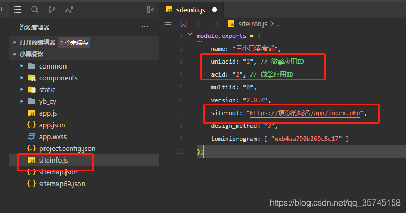Click the 资源管理器 panel title
Image resolution: width=406 pixels, height=213 pixels.
(x=34, y=27)
